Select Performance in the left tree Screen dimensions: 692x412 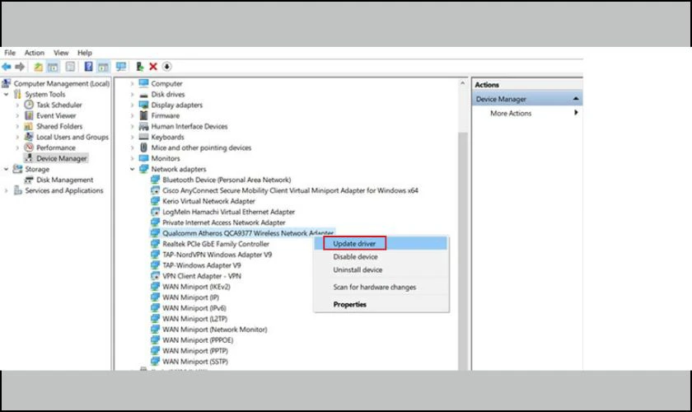tap(56, 147)
